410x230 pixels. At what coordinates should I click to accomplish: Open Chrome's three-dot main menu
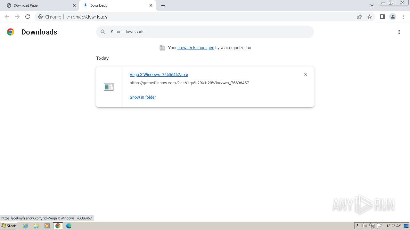click(403, 17)
